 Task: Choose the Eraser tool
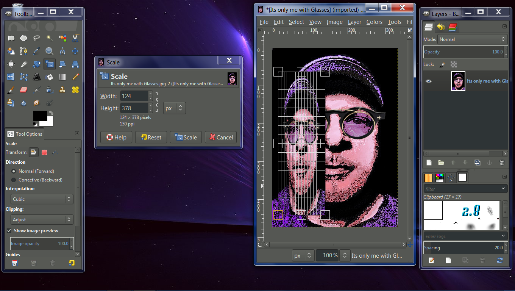click(23, 90)
